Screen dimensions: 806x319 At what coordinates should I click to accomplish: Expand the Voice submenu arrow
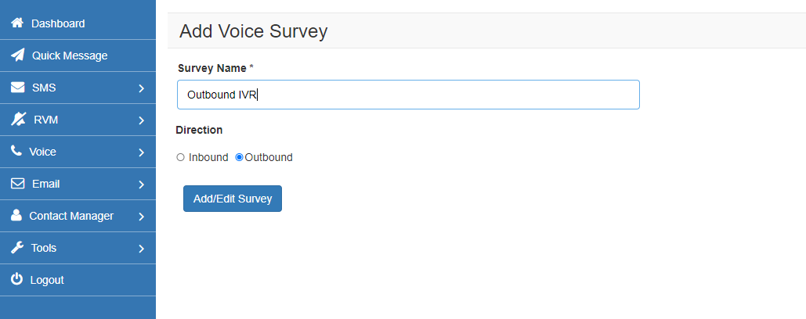[x=141, y=152]
